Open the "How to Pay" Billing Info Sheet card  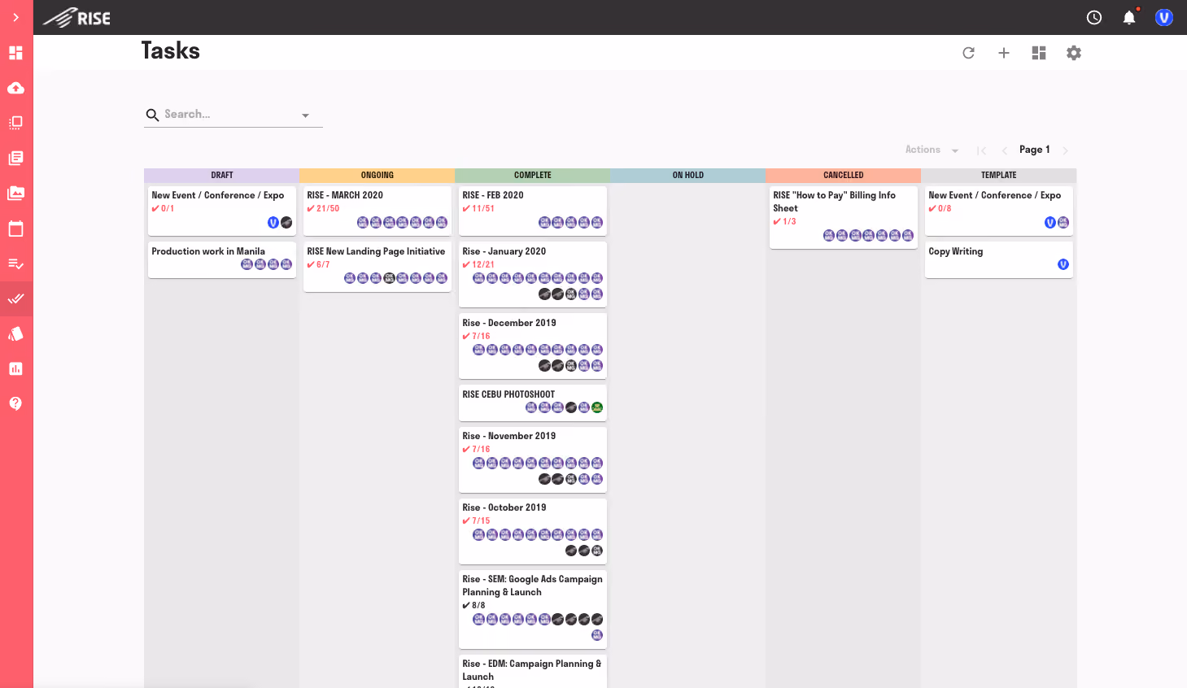point(843,216)
